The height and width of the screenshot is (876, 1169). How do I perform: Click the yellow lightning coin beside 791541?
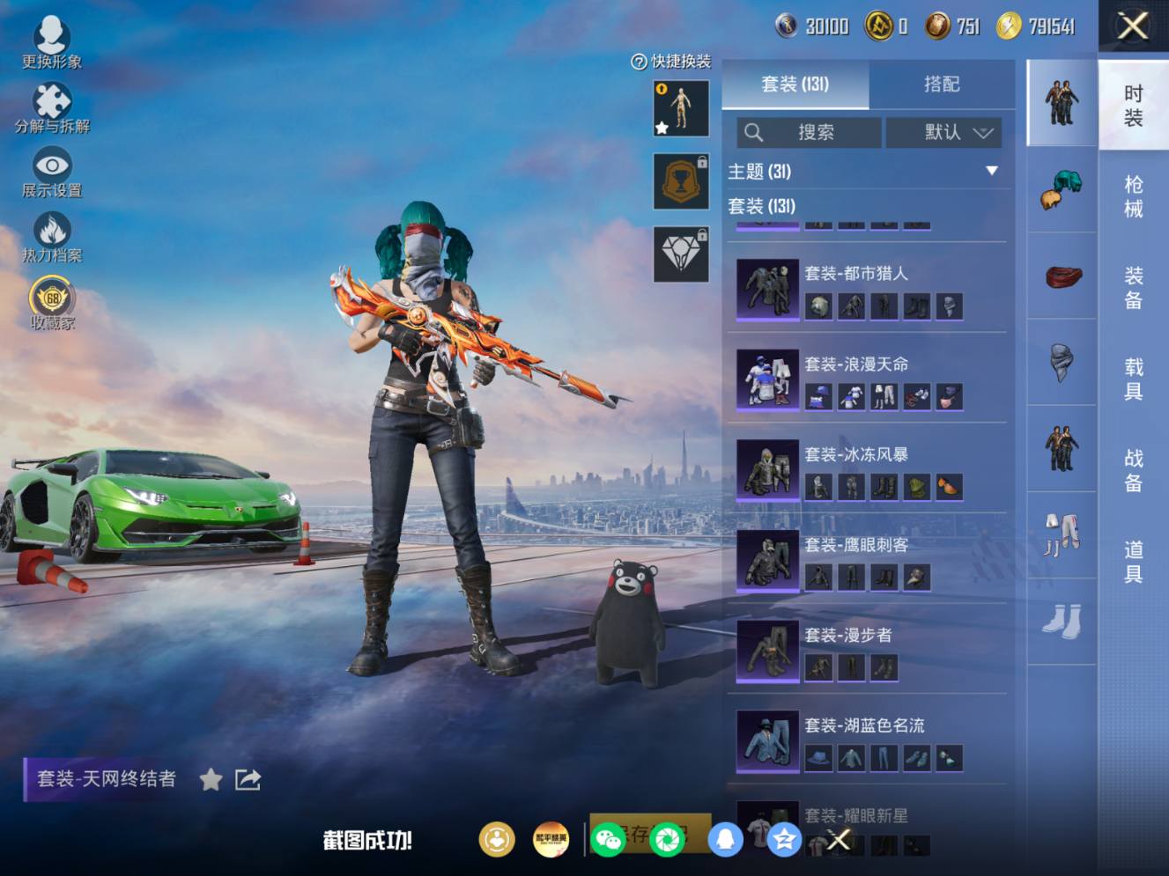[1009, 26]
